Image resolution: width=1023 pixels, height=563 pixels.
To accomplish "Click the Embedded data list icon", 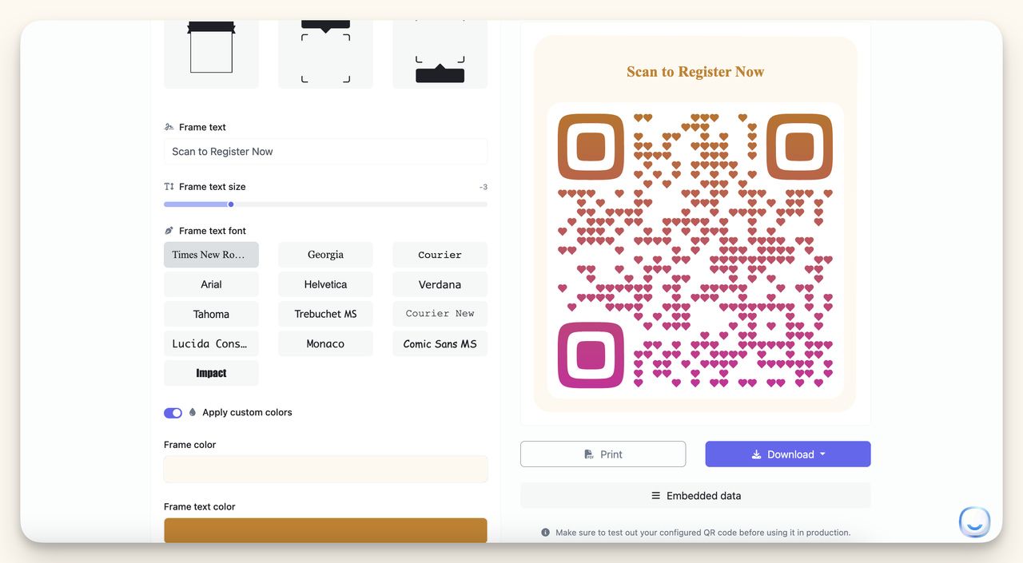I will 656,496.
